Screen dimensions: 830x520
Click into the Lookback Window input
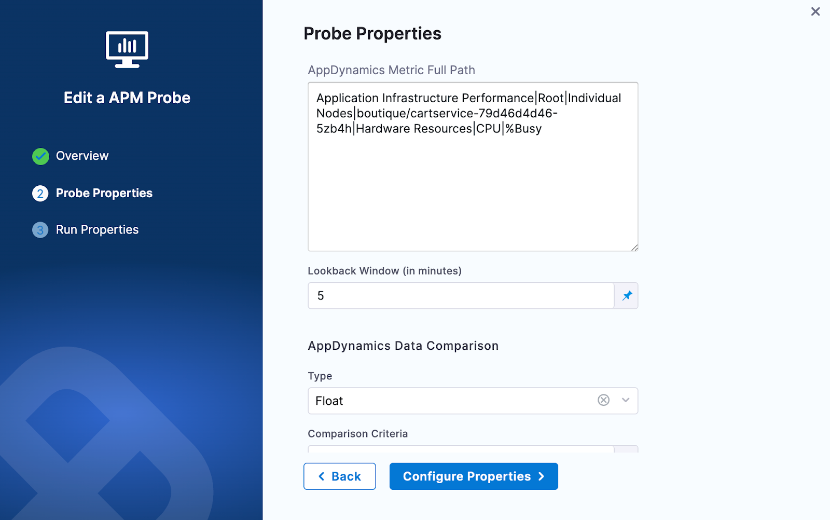(461, 296)
